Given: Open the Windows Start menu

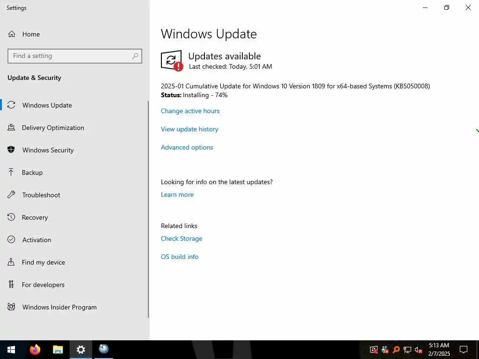Looking at the screenshot, I should point(11,350).
